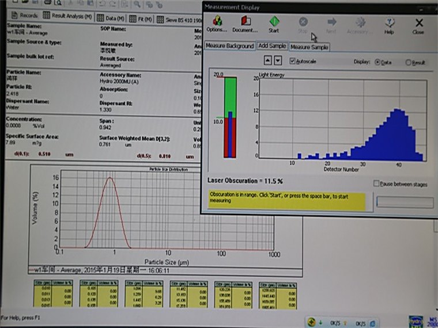The image size is (438, 328).
Task: Click the Hydro MU status bar icon
Action: coord(416,322)
